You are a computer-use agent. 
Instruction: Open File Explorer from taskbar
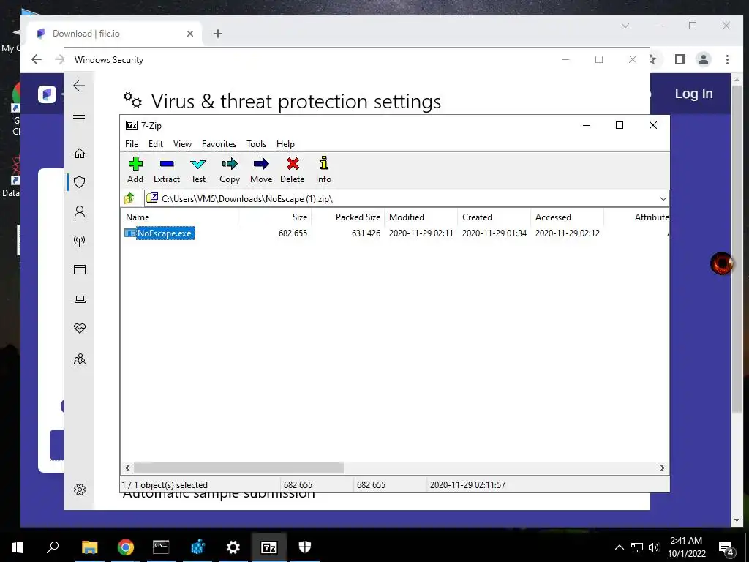(89, 547)
